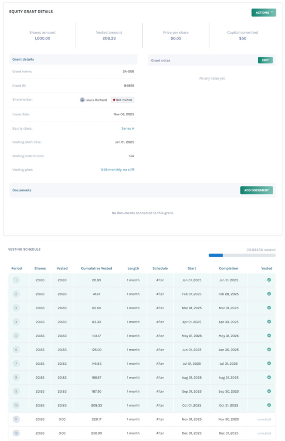Click cumulative vested value 125.00
Screen dimensions: 285x441
pyautogui.click(x=96, y=350)
